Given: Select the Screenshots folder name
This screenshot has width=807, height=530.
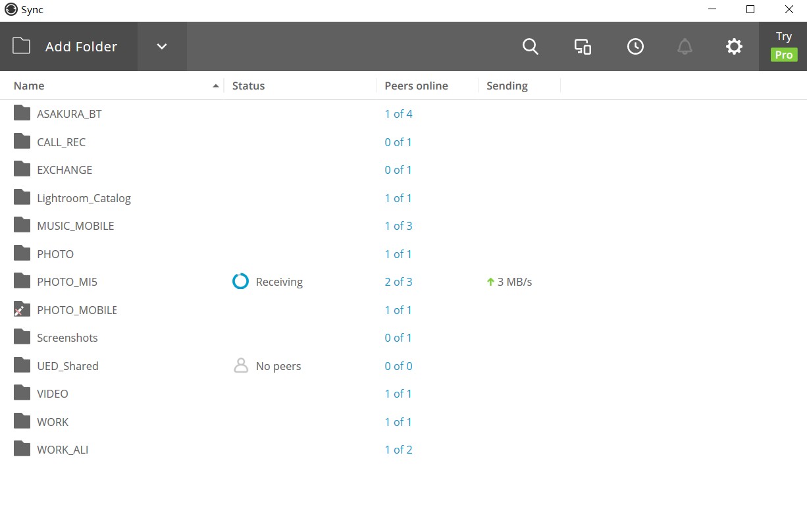Looking at the screenshot, I should click(67, 338).
